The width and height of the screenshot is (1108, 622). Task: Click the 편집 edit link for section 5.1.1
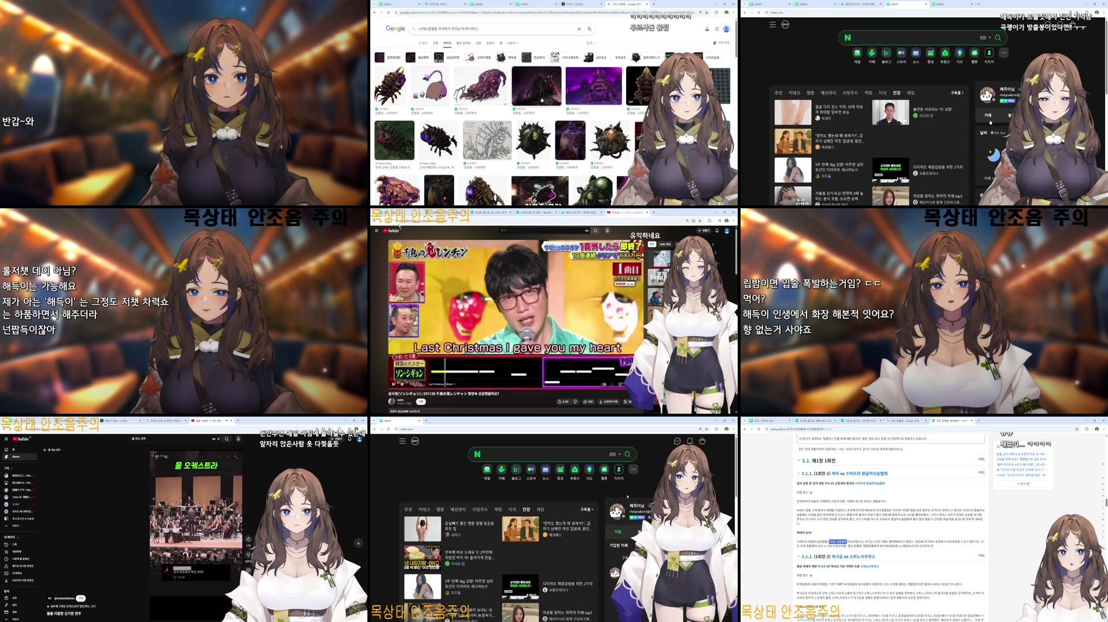click(981, 473)
